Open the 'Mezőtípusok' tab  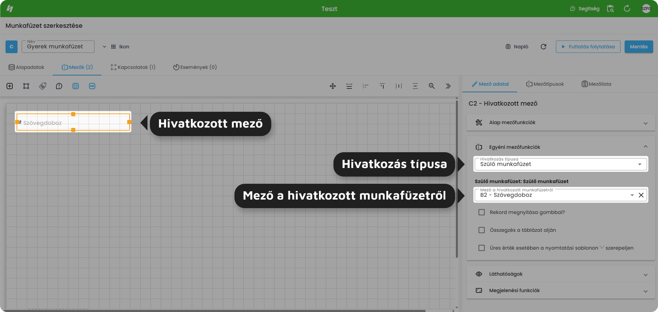click(x=545, y=84)
